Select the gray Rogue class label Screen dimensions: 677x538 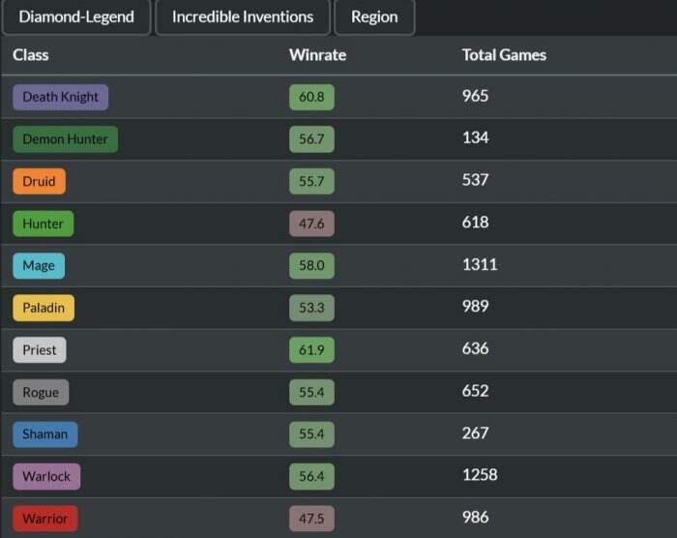tap(41, 392)
